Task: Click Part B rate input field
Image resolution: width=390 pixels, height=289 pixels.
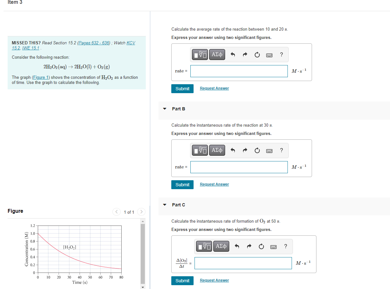Action: (239, 167)
